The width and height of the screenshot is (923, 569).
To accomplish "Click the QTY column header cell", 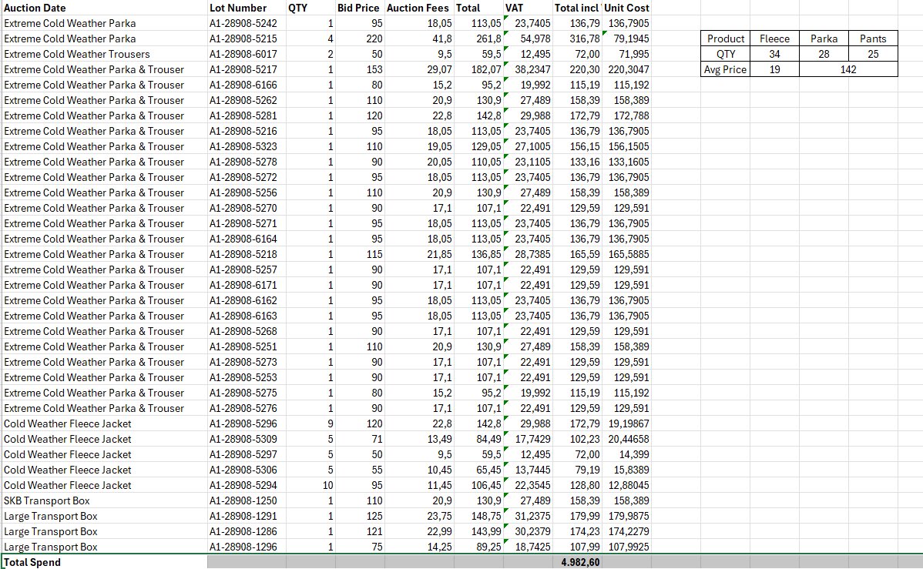I will pyautogui.click(x=310, y=8).
